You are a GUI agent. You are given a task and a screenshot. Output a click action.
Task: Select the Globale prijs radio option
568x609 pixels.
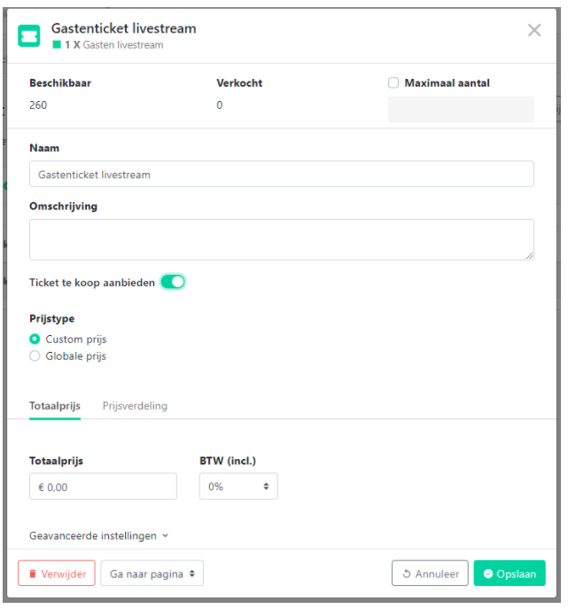[35, 355]
